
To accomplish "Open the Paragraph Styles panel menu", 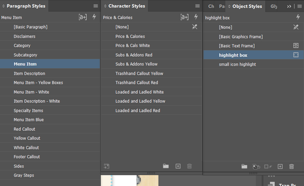I will pos(96,6).
